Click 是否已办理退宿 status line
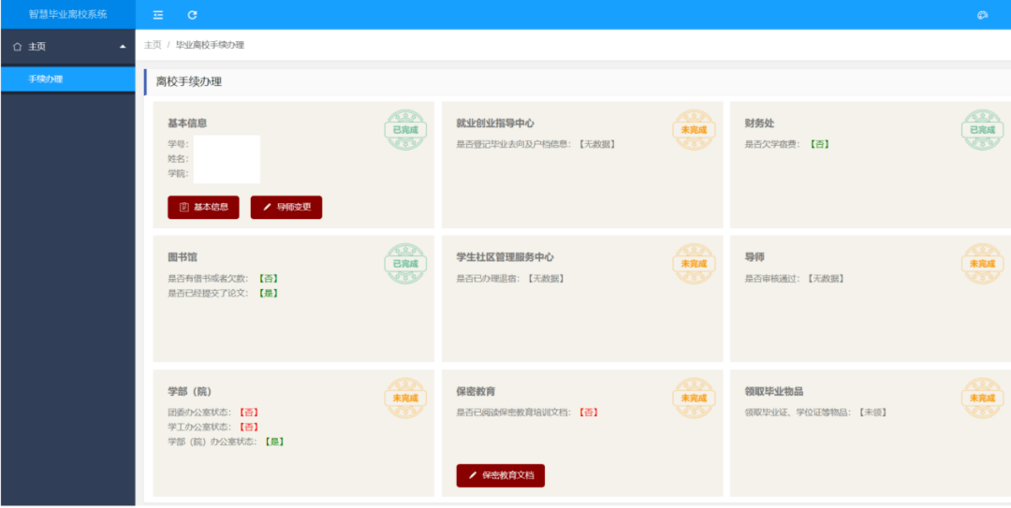The height and width of the screenshot is (508, 1011). (x=511, y=279)
